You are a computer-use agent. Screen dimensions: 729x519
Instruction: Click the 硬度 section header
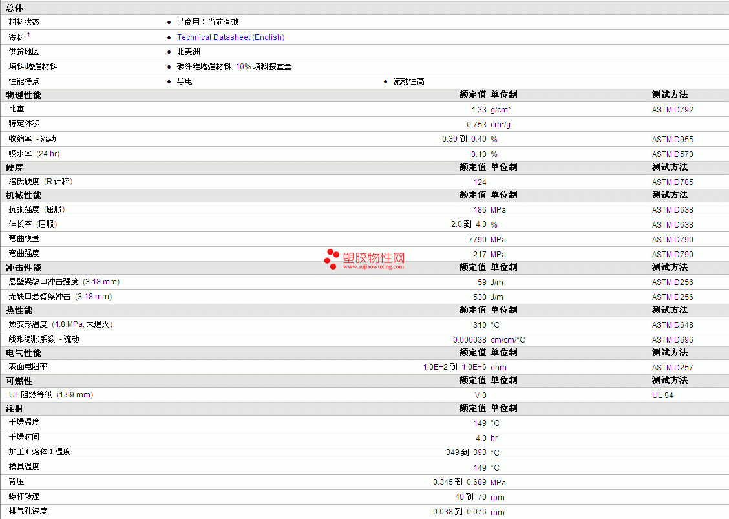[x=14, y=167]
